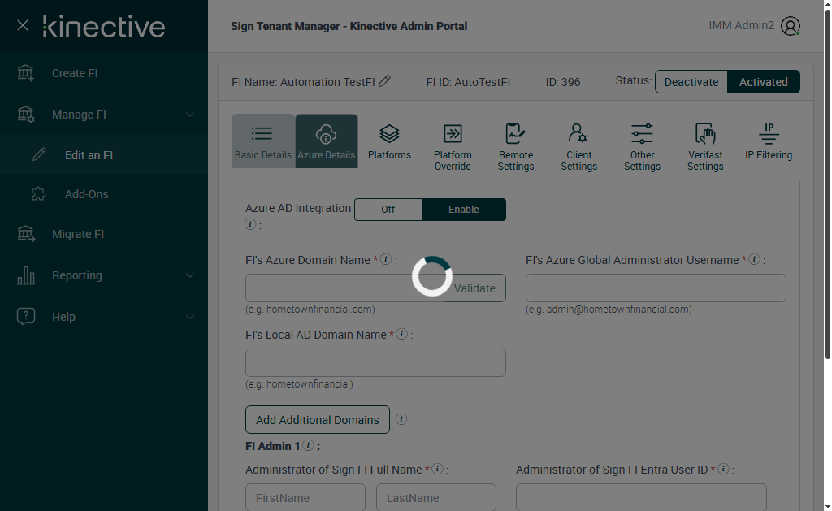
Task: Expand the Reporting chevron
Action: click(x=190, y=275)
